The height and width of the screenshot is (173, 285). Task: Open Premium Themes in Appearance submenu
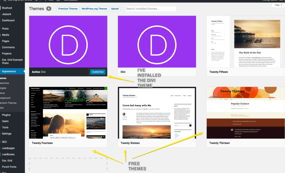(x=8, y=103)
